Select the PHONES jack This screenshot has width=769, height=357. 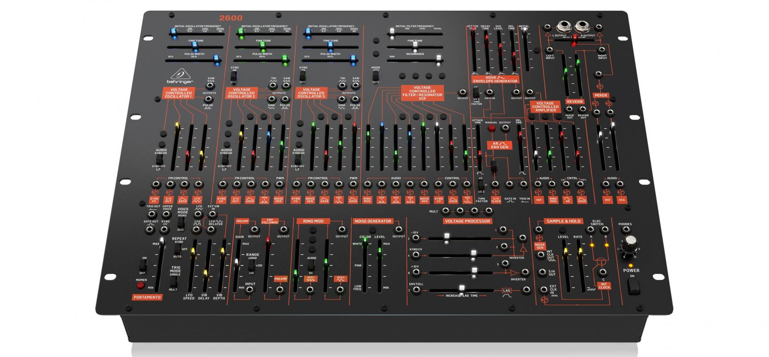tap(626, 230)
